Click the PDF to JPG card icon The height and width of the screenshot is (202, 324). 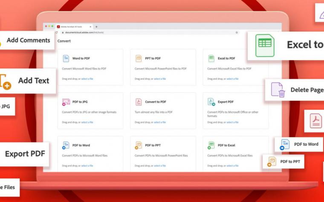coord(66,102)
